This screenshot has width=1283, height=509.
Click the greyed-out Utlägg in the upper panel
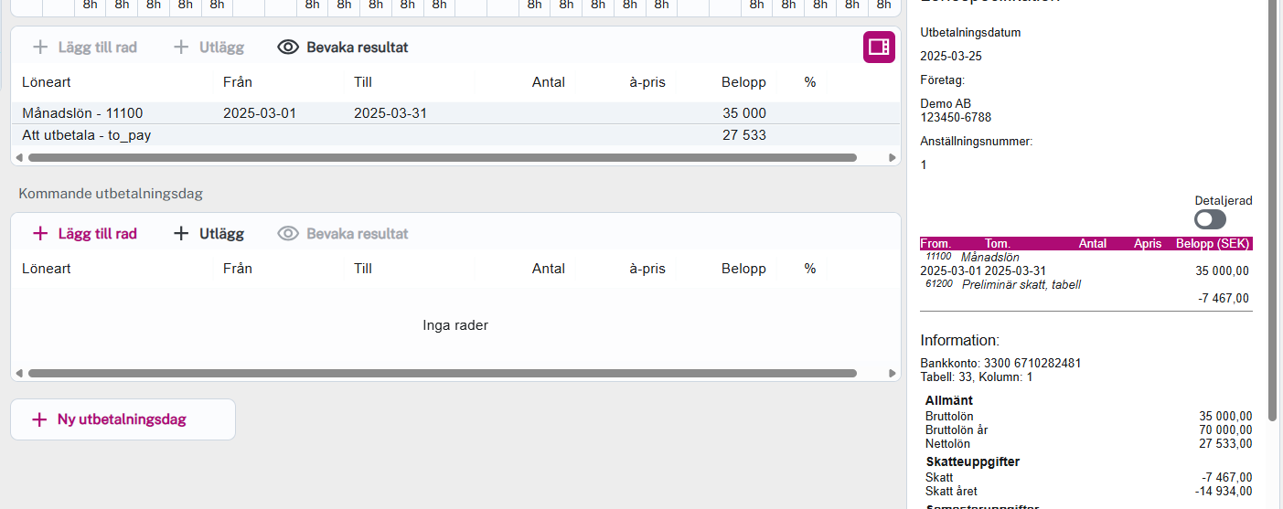pos(208,48)
